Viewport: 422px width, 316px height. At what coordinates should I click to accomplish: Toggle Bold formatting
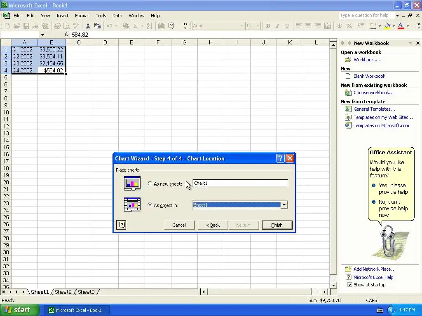[x=268, y=26]
